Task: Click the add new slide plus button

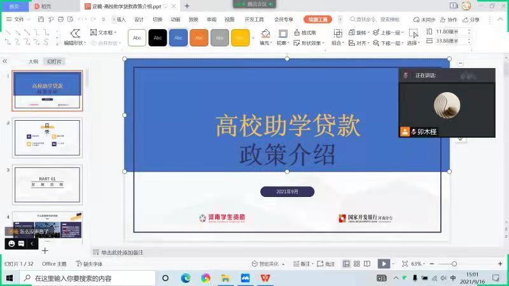Action: point(45,250)
